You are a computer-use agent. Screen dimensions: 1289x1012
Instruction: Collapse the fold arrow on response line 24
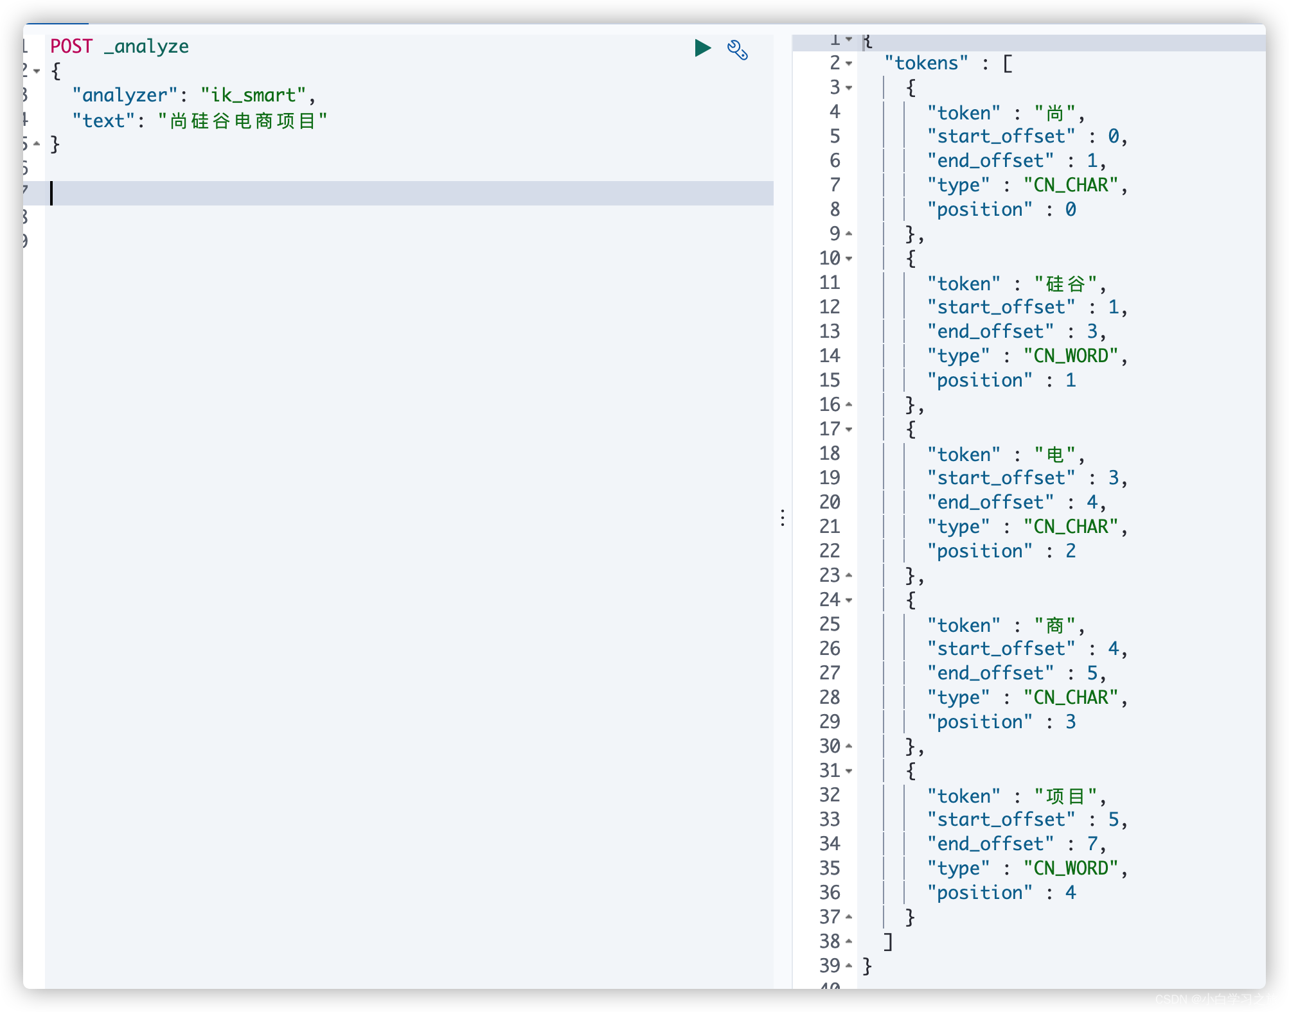(x=849, y=600)
